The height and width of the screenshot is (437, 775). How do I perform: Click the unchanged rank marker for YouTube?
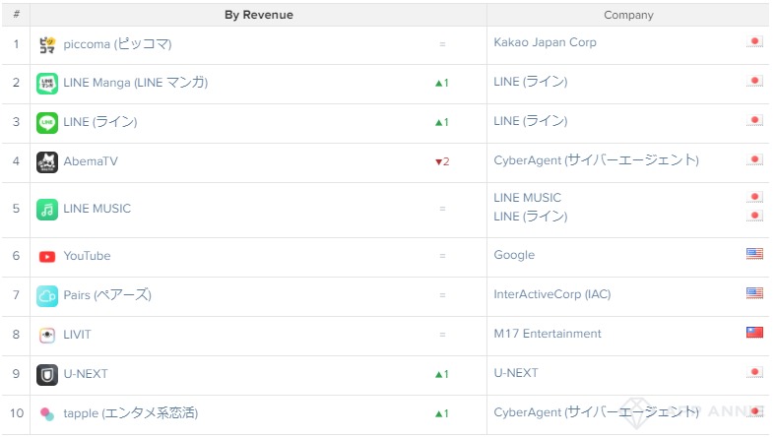coord(442,256)
